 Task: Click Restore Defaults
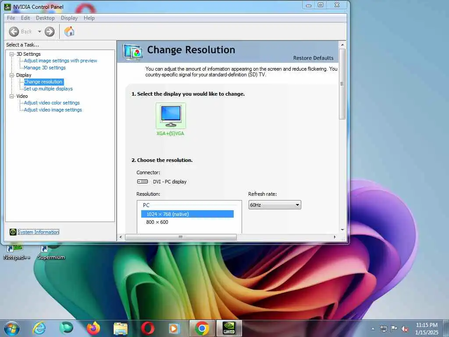click(x=313, y=58)
